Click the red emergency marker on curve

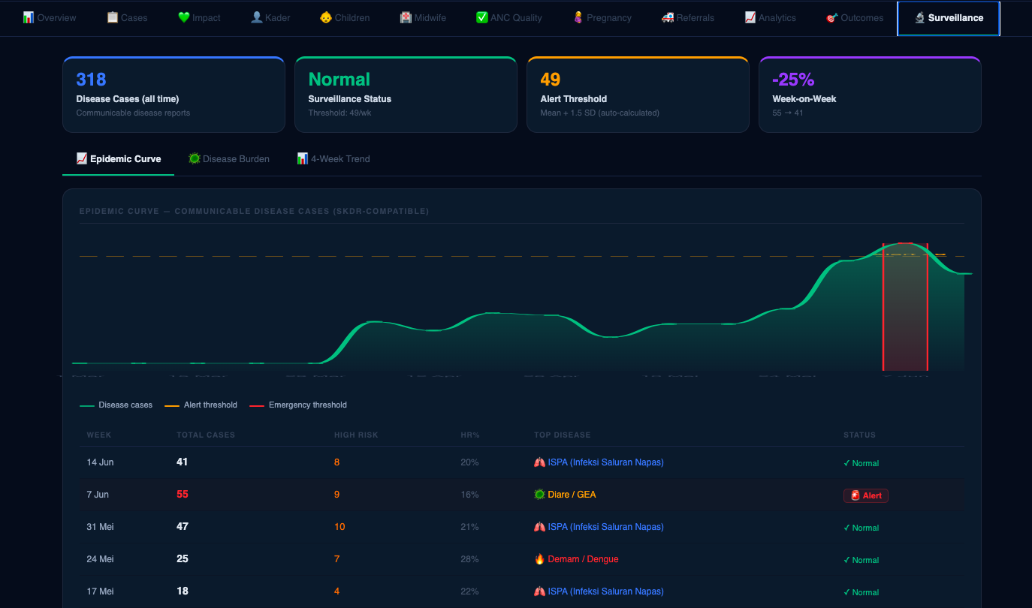click(x=905, y=307)
